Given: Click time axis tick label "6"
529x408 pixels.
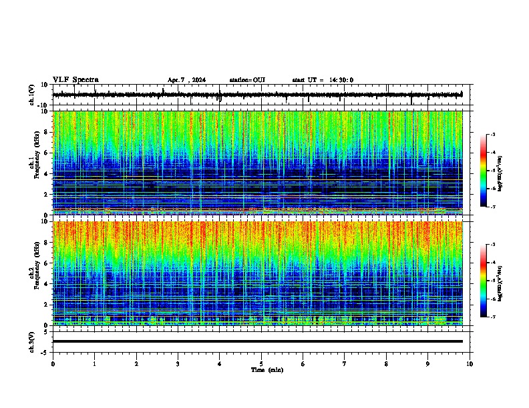Looking at the screenshot, I should coord(303,364).
